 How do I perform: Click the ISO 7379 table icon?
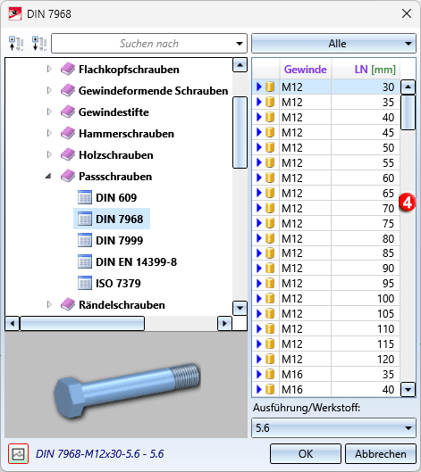(x=85, y=283)
